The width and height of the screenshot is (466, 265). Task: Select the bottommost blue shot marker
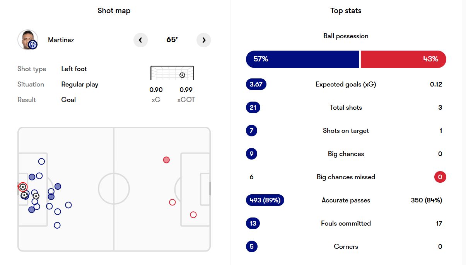57,225
